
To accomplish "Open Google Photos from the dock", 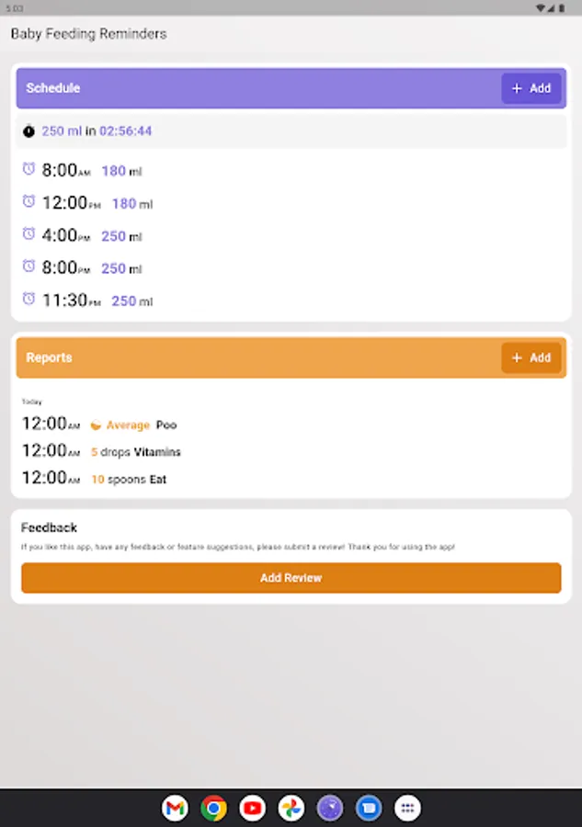I will (x=291, y=808).
